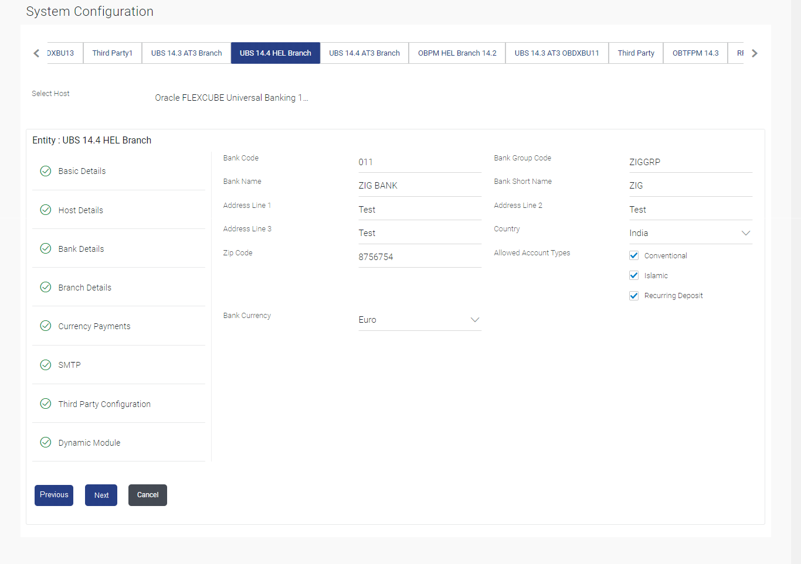Click the Third Party Configuration checkmark icon
The image size is (801, 564).
[46, 404]
